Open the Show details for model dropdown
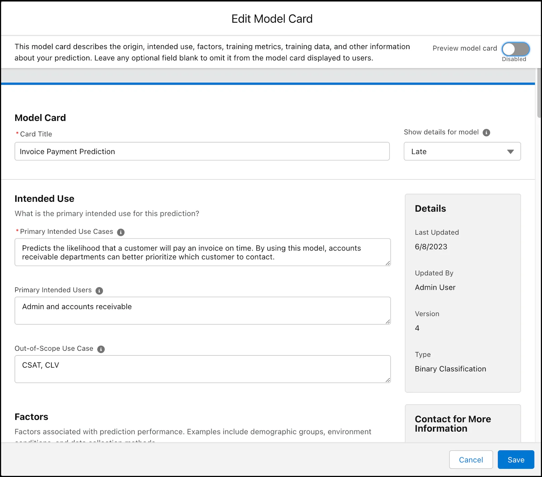Image resolution: width=542 pixels, height=477 pixels. click(462, 151)
